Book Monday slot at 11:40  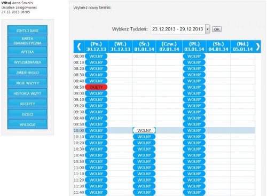96,192
